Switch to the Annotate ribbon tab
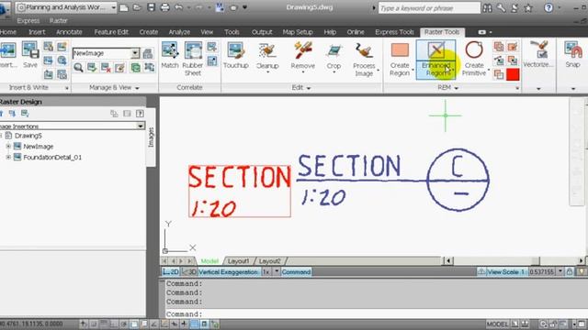The height and width of the screenshot is (330, 588). tap(69, 32)
